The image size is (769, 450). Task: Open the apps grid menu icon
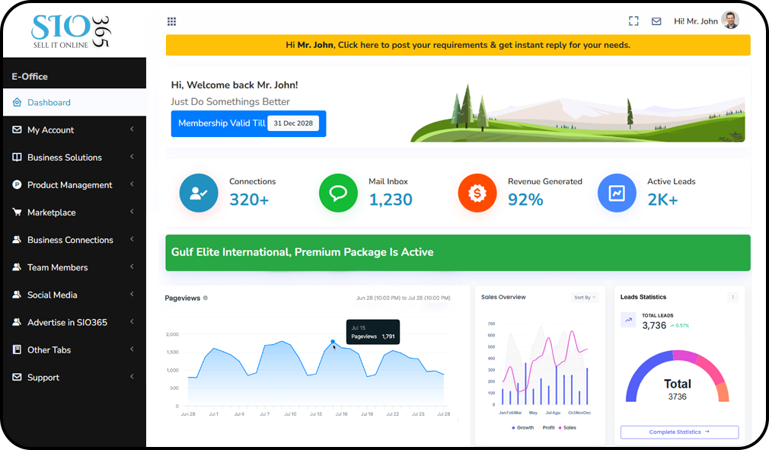pos(171,21)
